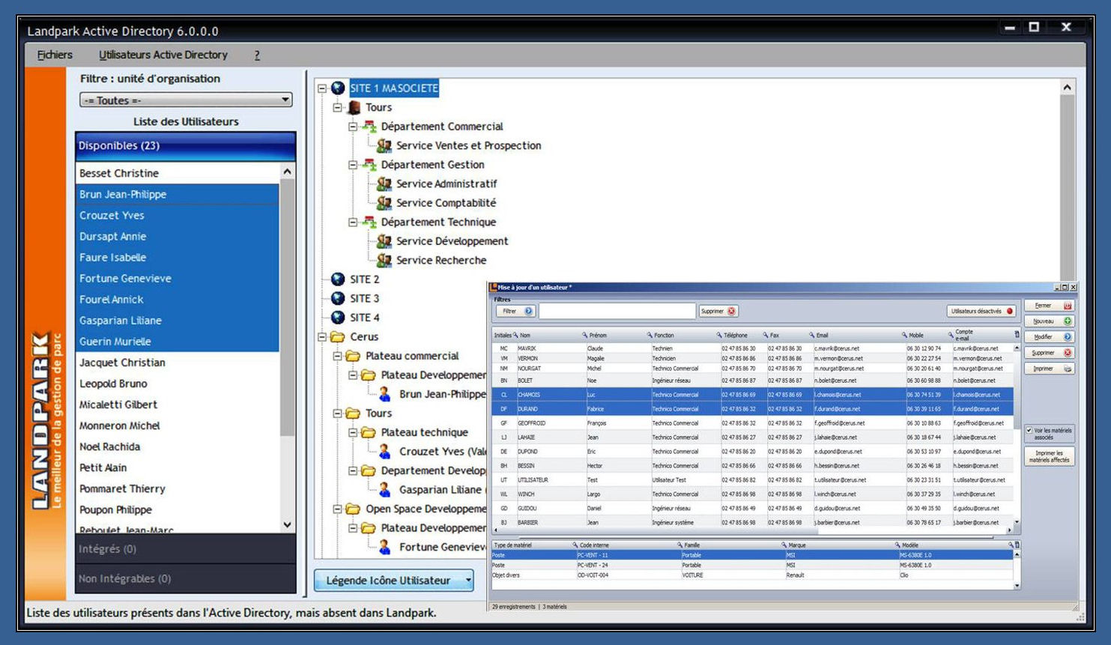Click the Service Comptabilité group icon
The height and width of the screenshot is (645, 1111).
click(384, 203)
